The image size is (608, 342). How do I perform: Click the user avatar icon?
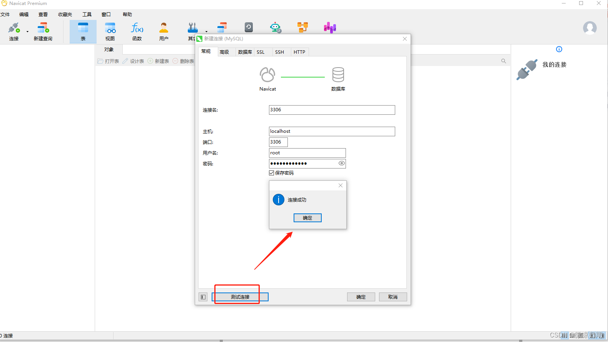click(590, 28)
